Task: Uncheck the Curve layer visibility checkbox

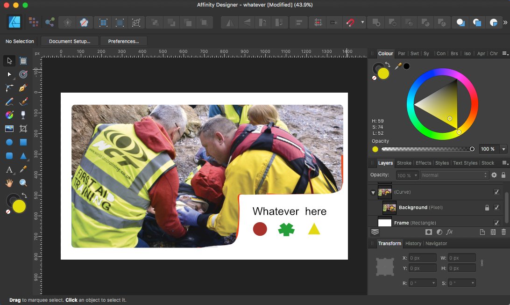Action: pyautogui.click(x=497, y=192)
